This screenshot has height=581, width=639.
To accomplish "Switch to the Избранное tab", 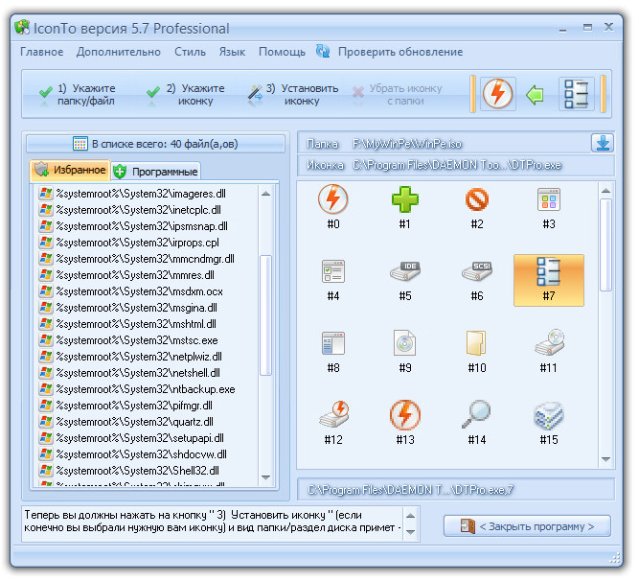I will 71,171.
